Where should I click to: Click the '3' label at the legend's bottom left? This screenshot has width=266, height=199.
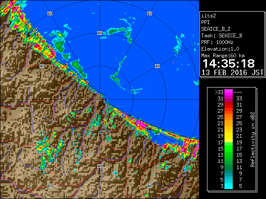222,186
